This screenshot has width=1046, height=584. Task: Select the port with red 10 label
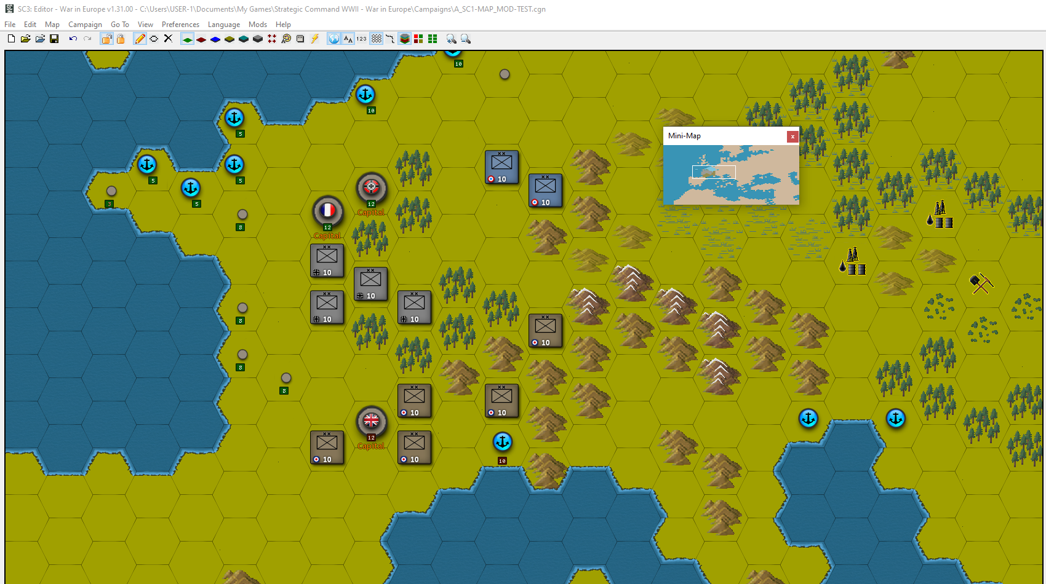(x=503, y=441)
